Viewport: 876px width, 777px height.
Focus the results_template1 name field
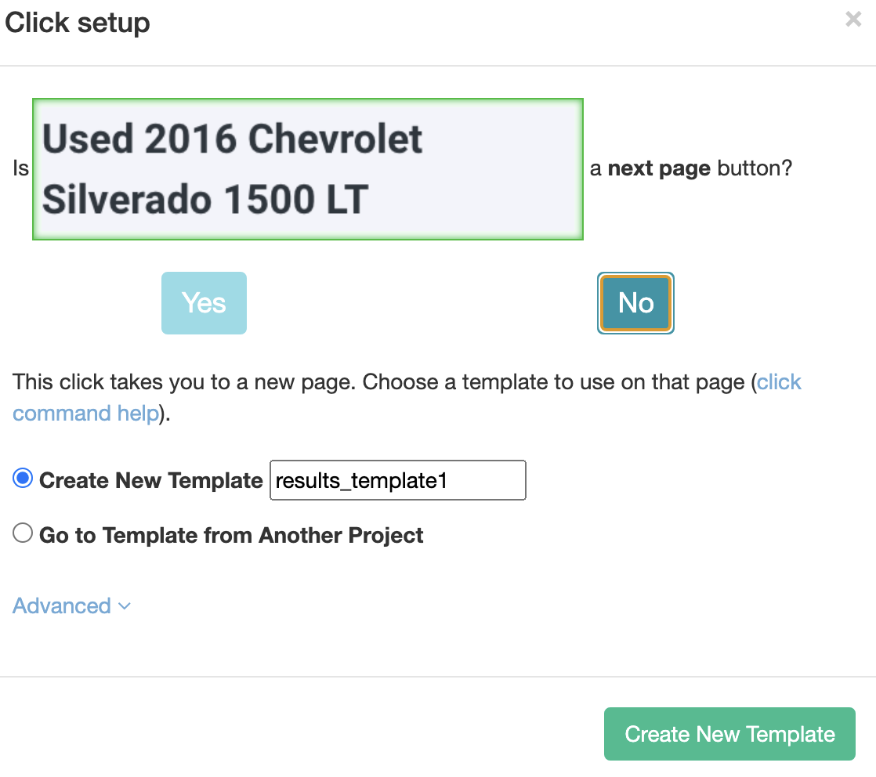click(x=398, y=480)
